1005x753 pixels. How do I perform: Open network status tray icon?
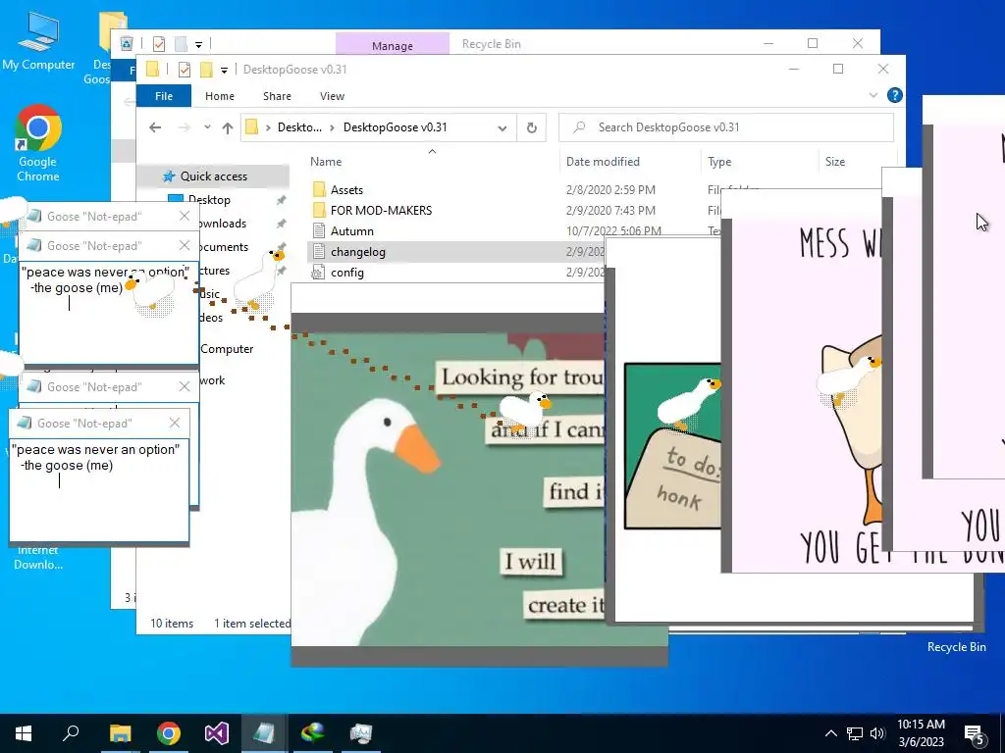pos(855,733)
